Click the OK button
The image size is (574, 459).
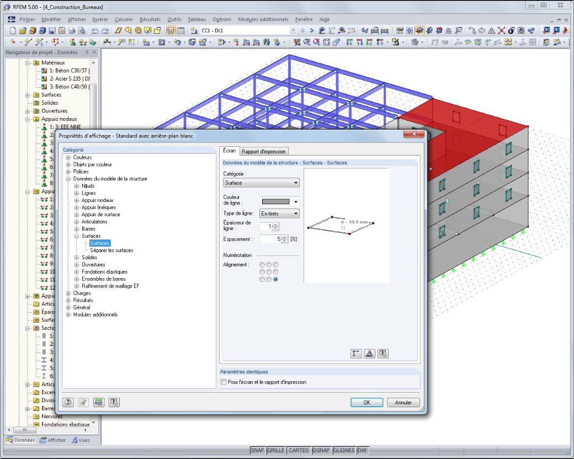pyautogui.click(x=367, y=402)
